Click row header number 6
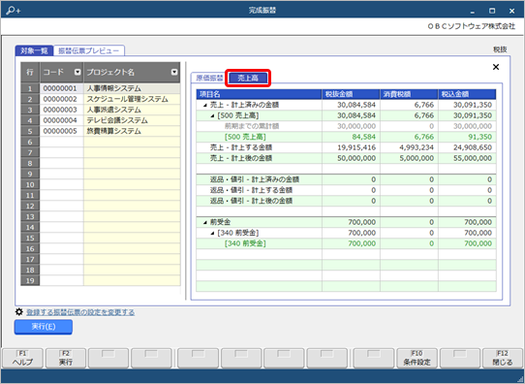 pos(30,143)
